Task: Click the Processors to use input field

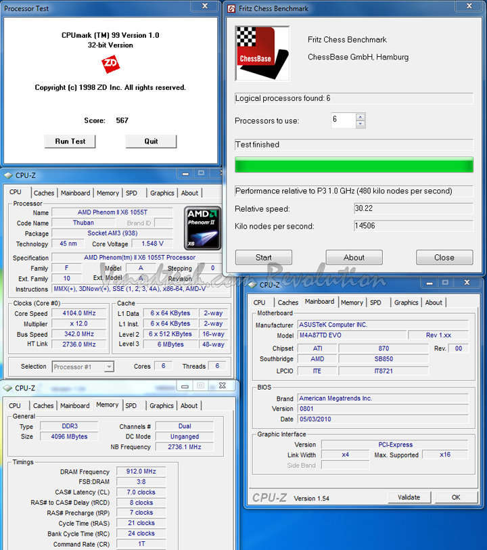Action: (x=343, y=120)
